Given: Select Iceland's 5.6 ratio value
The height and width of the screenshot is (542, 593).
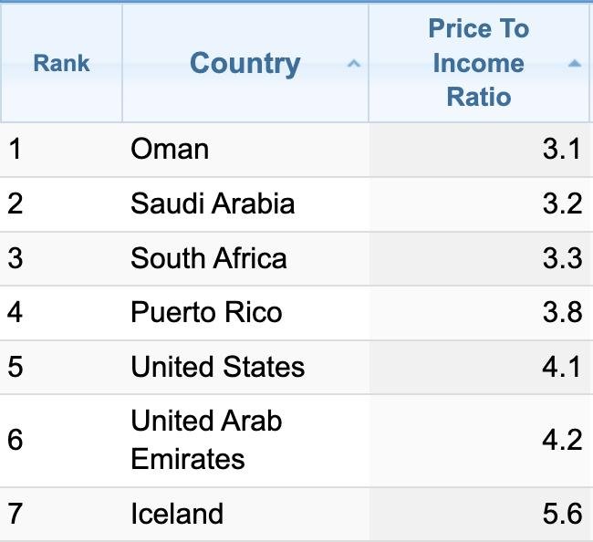Looking at the screenshot, I should tap(561, 514).
